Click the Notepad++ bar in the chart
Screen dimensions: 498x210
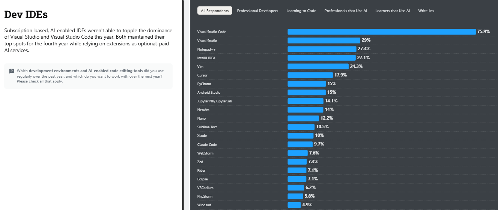[x=322, y=49]
